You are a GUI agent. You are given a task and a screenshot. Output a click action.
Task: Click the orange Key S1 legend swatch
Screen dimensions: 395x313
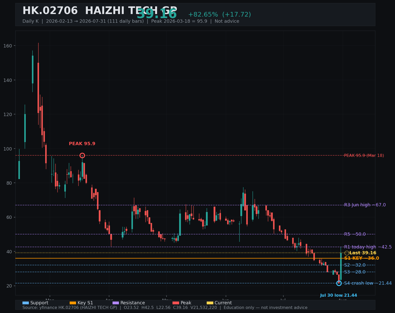point(73,303)
